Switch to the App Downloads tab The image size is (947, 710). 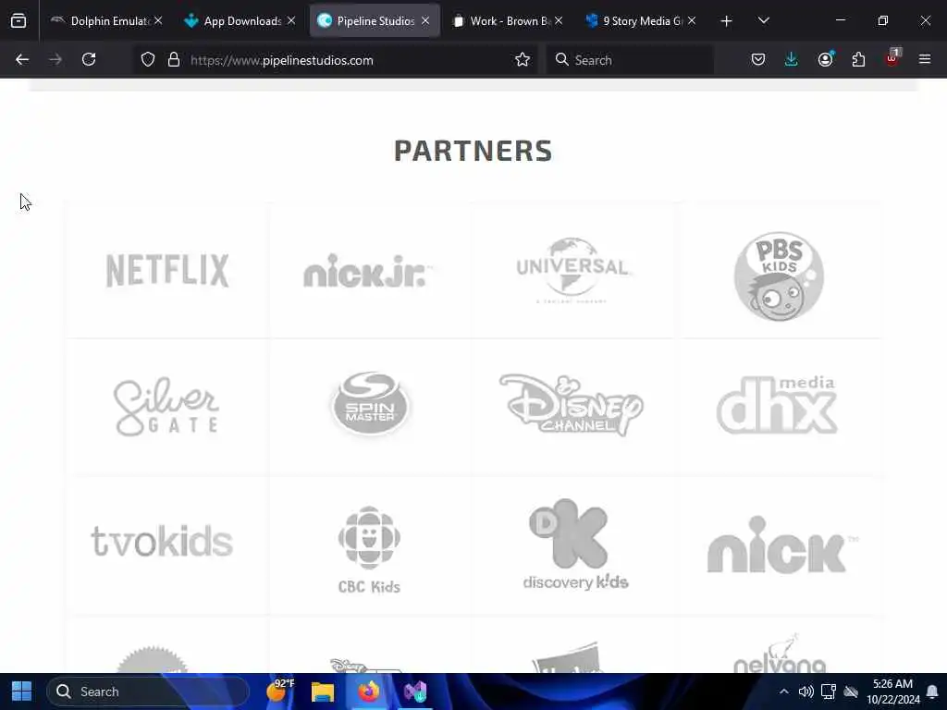[240, 21]
